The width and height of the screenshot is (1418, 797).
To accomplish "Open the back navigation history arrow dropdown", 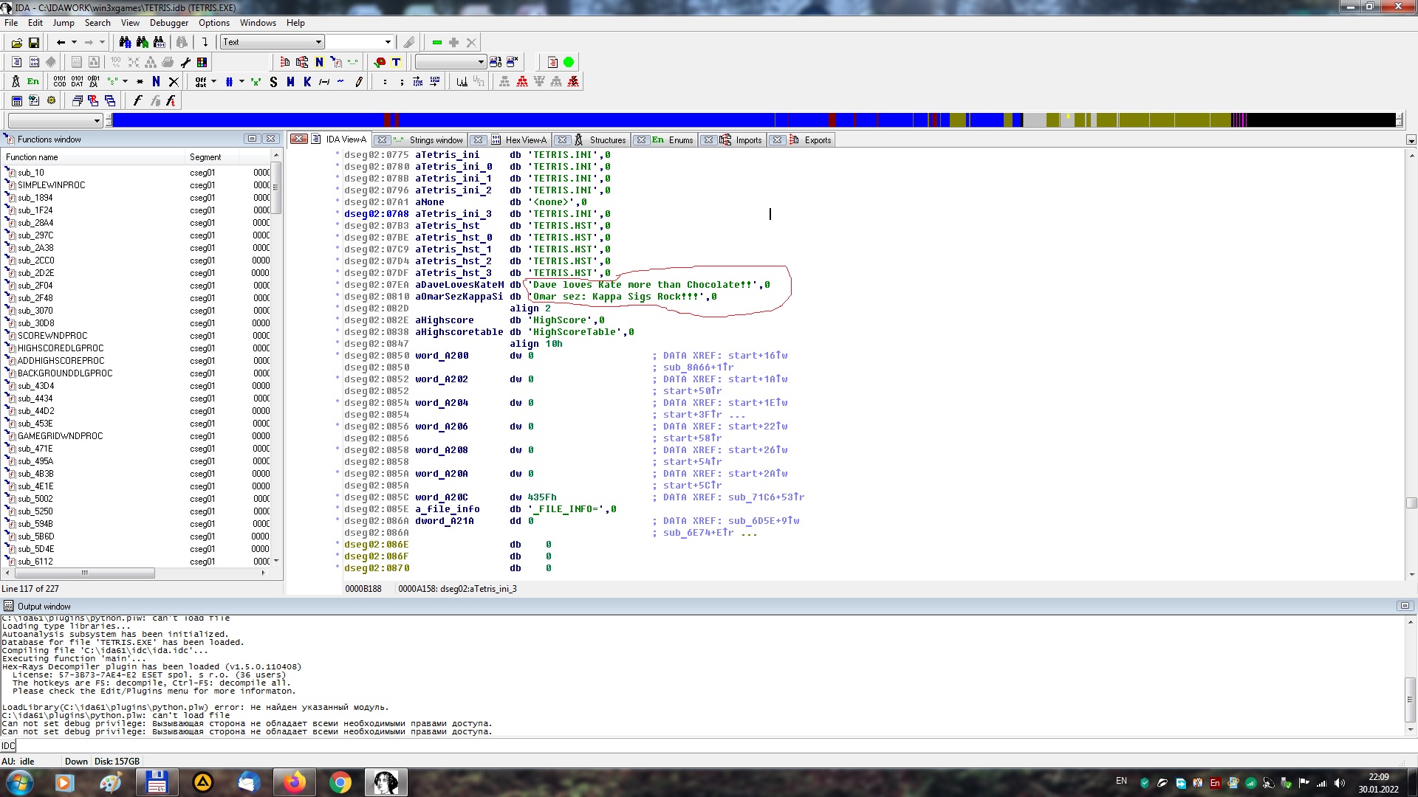I will click(74, 43).
